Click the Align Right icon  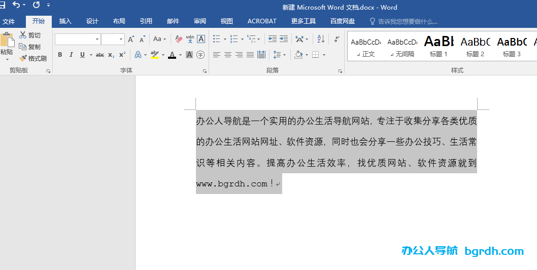[239, 55]
